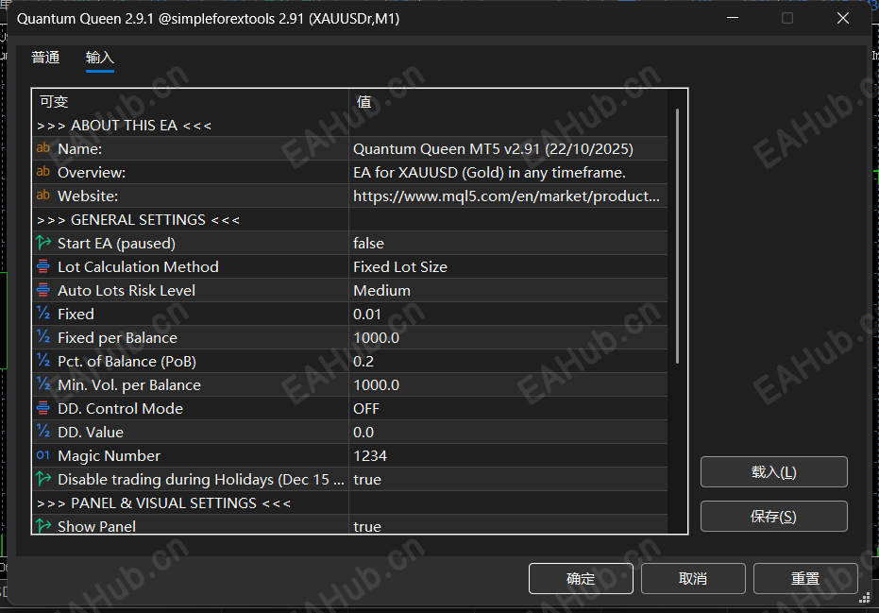879x613 pixels.
Task: Edit the Fixed per Balance value 1000.0
Action: click(508, 337)
